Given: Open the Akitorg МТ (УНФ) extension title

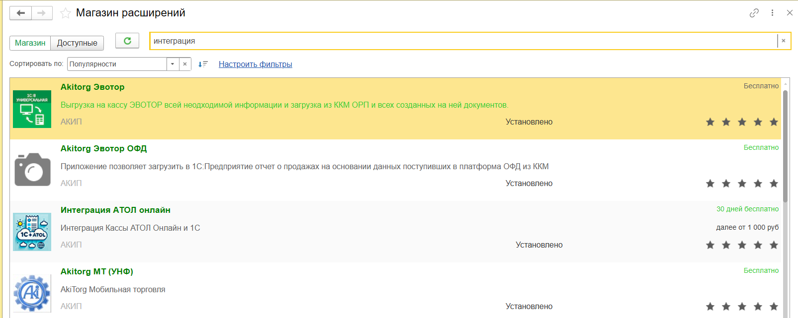Looking at the screenshot, I should [x=97, y=271].
